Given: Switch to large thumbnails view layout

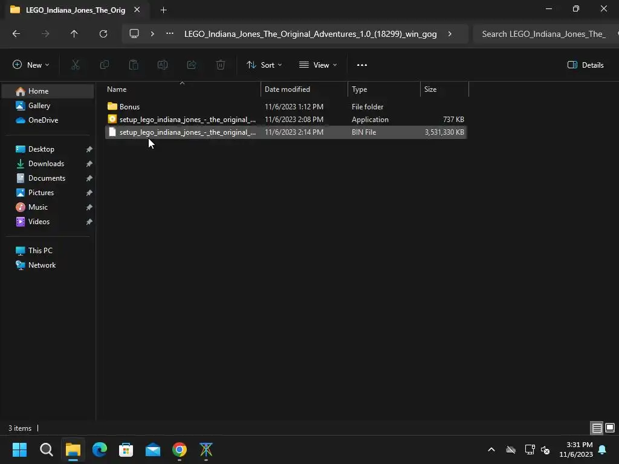Looking at the screenshot, I should pyautogui.click(x=610, y=428).
